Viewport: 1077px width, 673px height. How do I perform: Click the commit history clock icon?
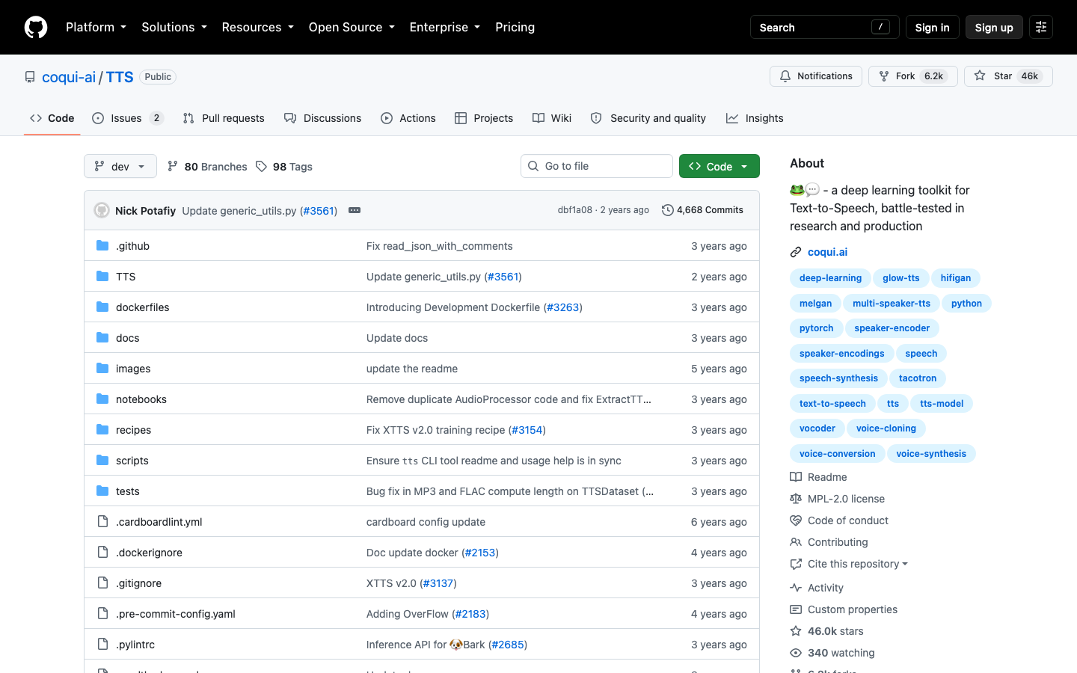[668, 210]
